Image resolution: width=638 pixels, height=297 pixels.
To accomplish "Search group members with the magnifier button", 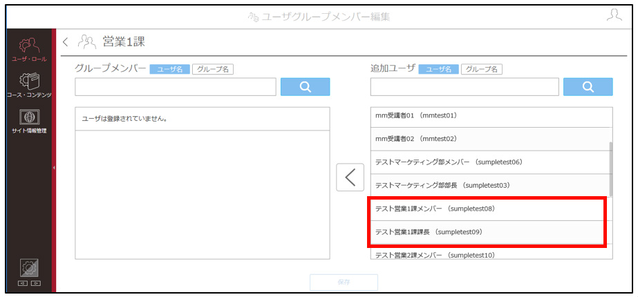I will [305, 86].
